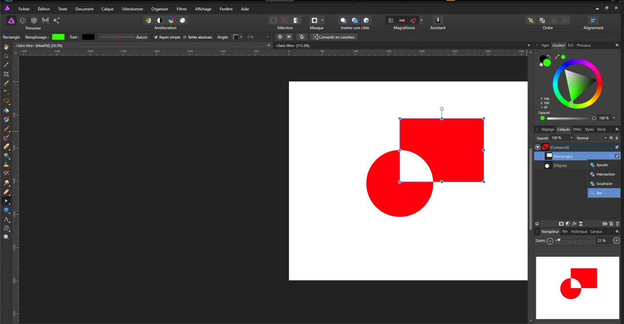Switch to the Historique tab
Image resolution: width=624 pixels, height=324 pixels.
[579, 231]
